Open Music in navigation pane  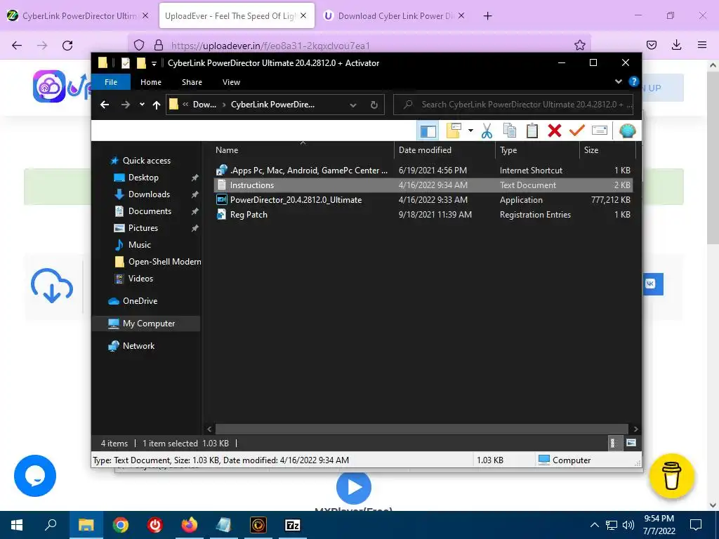coord(140,245)
